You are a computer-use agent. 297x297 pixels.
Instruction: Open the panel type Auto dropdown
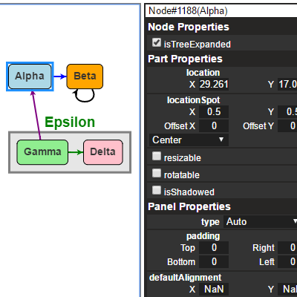point(261,221)
